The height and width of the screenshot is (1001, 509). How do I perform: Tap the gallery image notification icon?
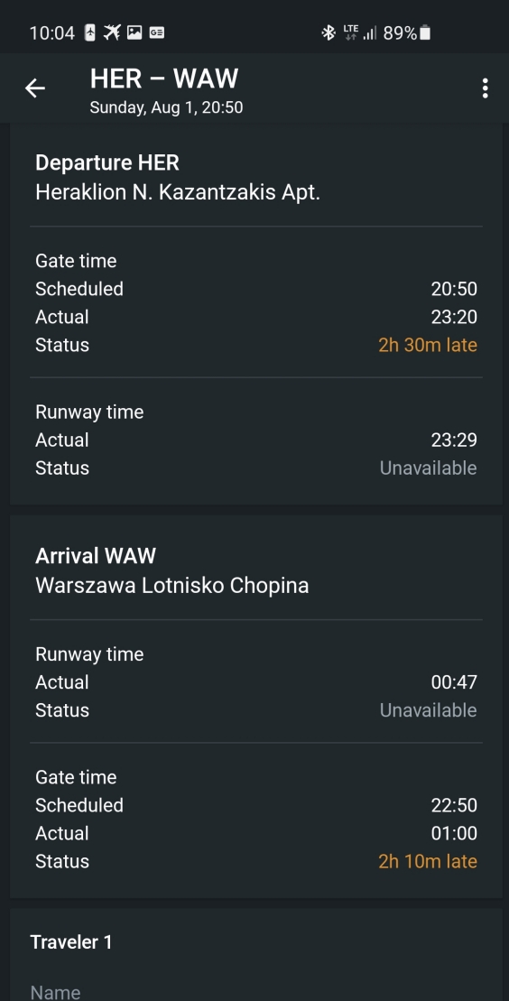pyautogui.click(x=134, y=32)
